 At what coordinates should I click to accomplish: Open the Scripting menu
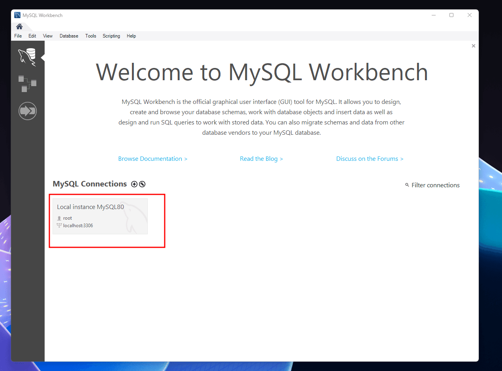pos(111,36)
